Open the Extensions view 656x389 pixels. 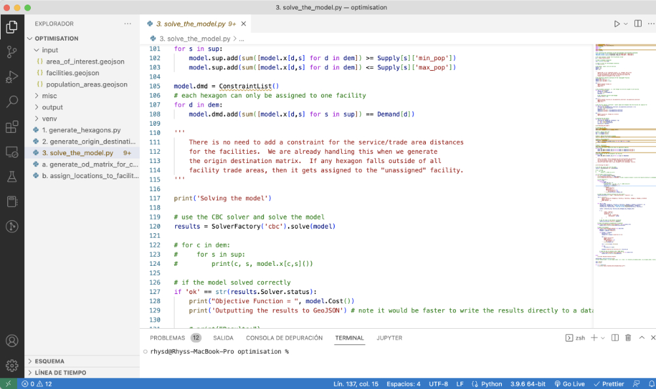(12, 126)
